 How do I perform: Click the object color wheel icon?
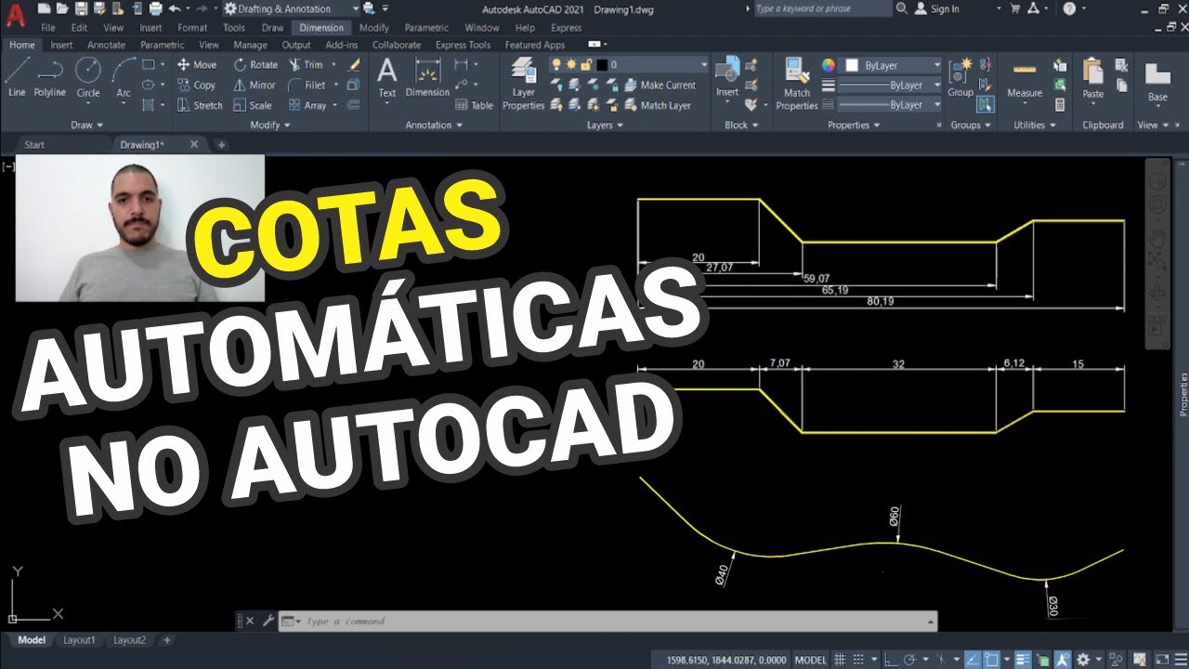[829, 65]
